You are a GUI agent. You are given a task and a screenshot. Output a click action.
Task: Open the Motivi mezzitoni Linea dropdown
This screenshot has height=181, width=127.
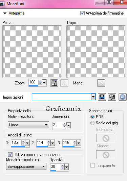pyautogui.click(x=28, y=125)
